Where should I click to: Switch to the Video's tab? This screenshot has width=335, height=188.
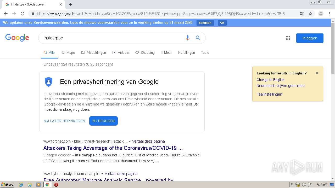click(121, 52)
